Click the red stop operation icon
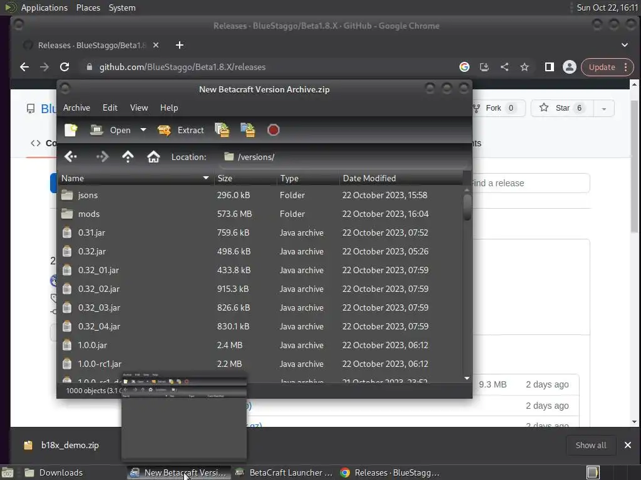This screenshot has width=641, height=480. click(x=273, y=130)
